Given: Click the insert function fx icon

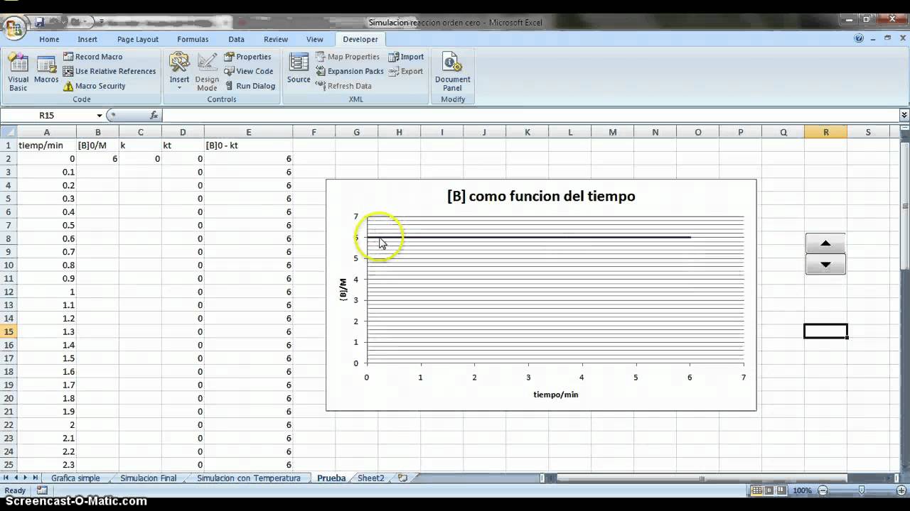Looking at the screenshot, I should coord(154,115).
